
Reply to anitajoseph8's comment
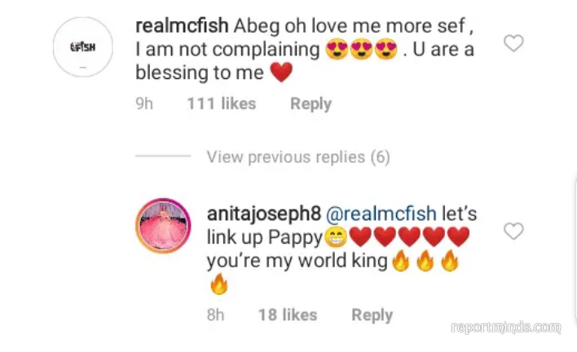coord(372,315)
